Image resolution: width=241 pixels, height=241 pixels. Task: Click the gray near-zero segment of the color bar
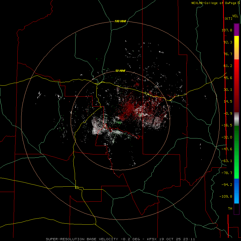click(x=236, y=119)
